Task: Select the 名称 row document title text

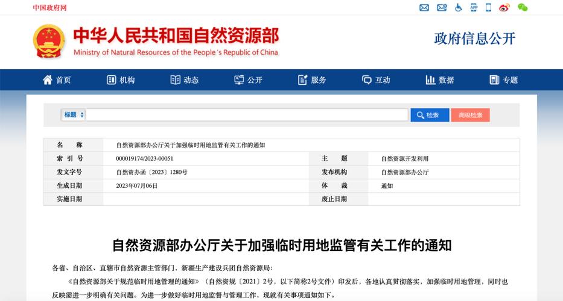Action: pos(190,145)
